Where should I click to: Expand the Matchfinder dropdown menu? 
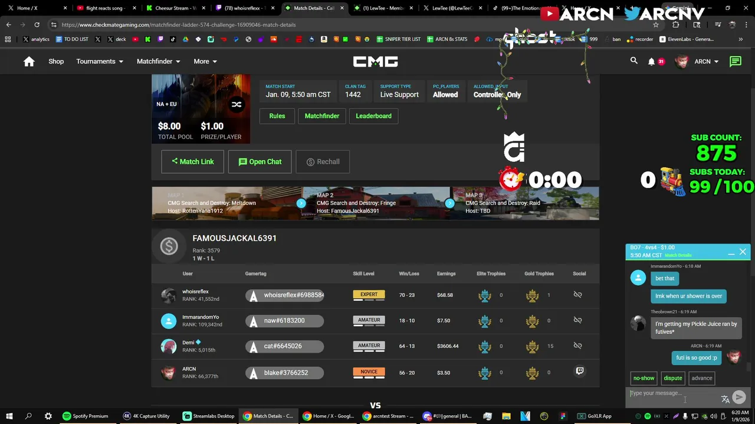click(x=159, y=61)
